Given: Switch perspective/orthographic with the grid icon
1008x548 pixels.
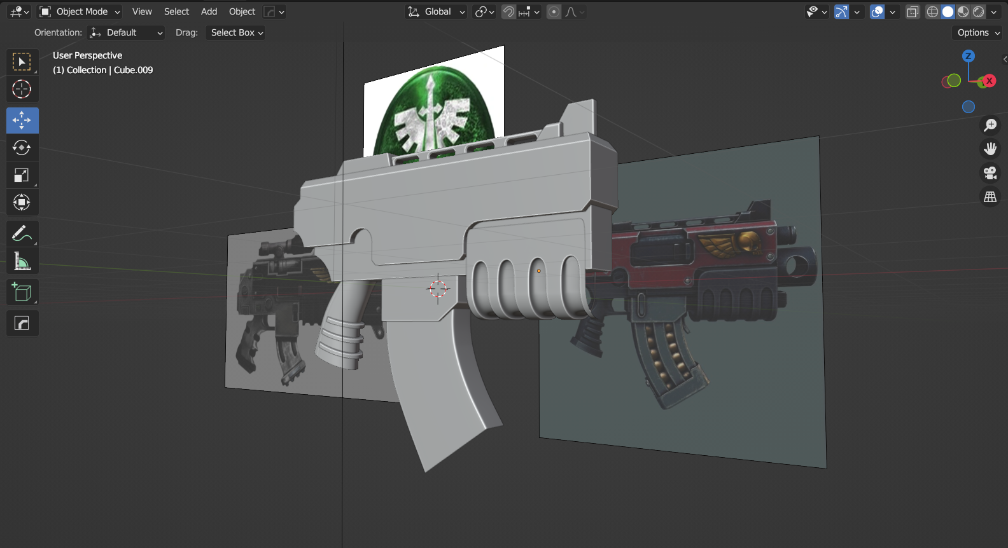Looking at the screenshot, I should (990, 197).
